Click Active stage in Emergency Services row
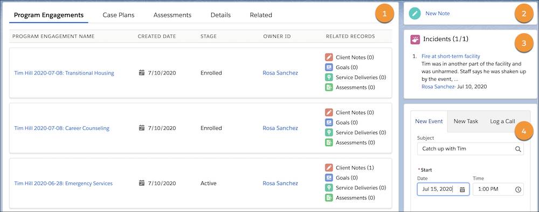The height and width of the screenshot is (212, 539). [208, 183]
